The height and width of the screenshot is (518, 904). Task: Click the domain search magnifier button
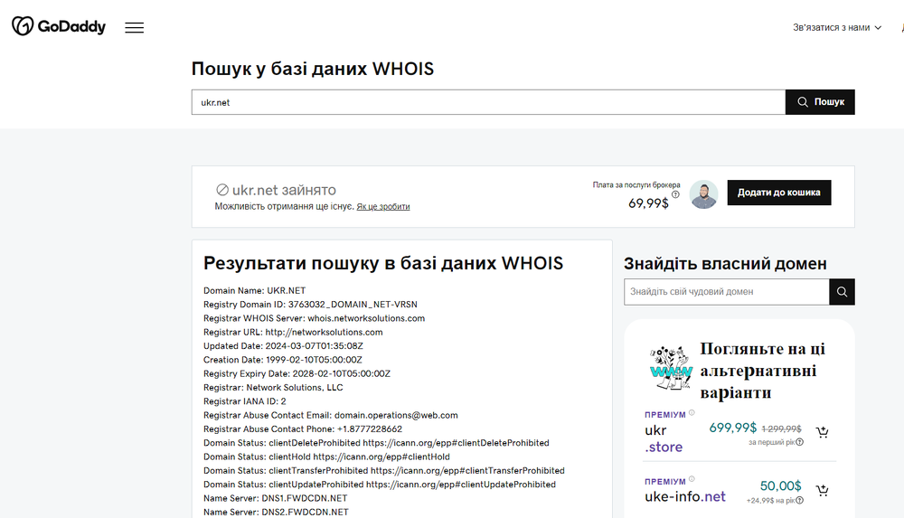click(x=842, y=292)
